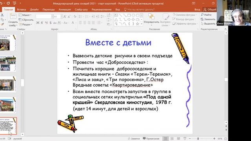Toggle text shadow S formatting
Screen dimensions: 251x141
(x=51, y=23)
